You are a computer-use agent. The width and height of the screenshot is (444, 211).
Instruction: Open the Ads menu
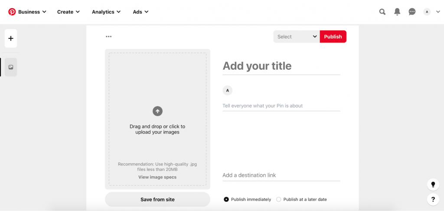tap(140, 12)
